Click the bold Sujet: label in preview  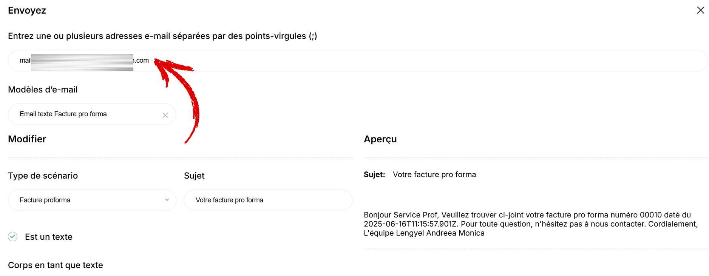(x=374, y=174)
